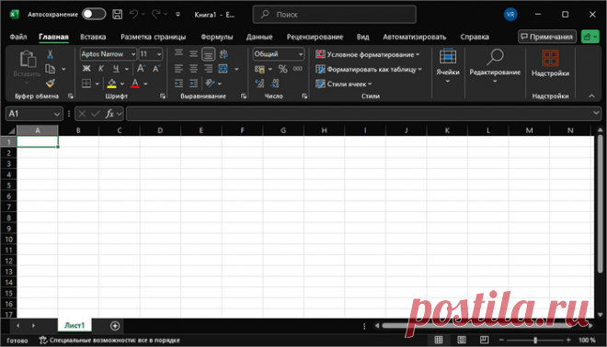This screenshot has width=607, height=347.
Task: Click in the Поиск search box
Action: tap(335, 15)
